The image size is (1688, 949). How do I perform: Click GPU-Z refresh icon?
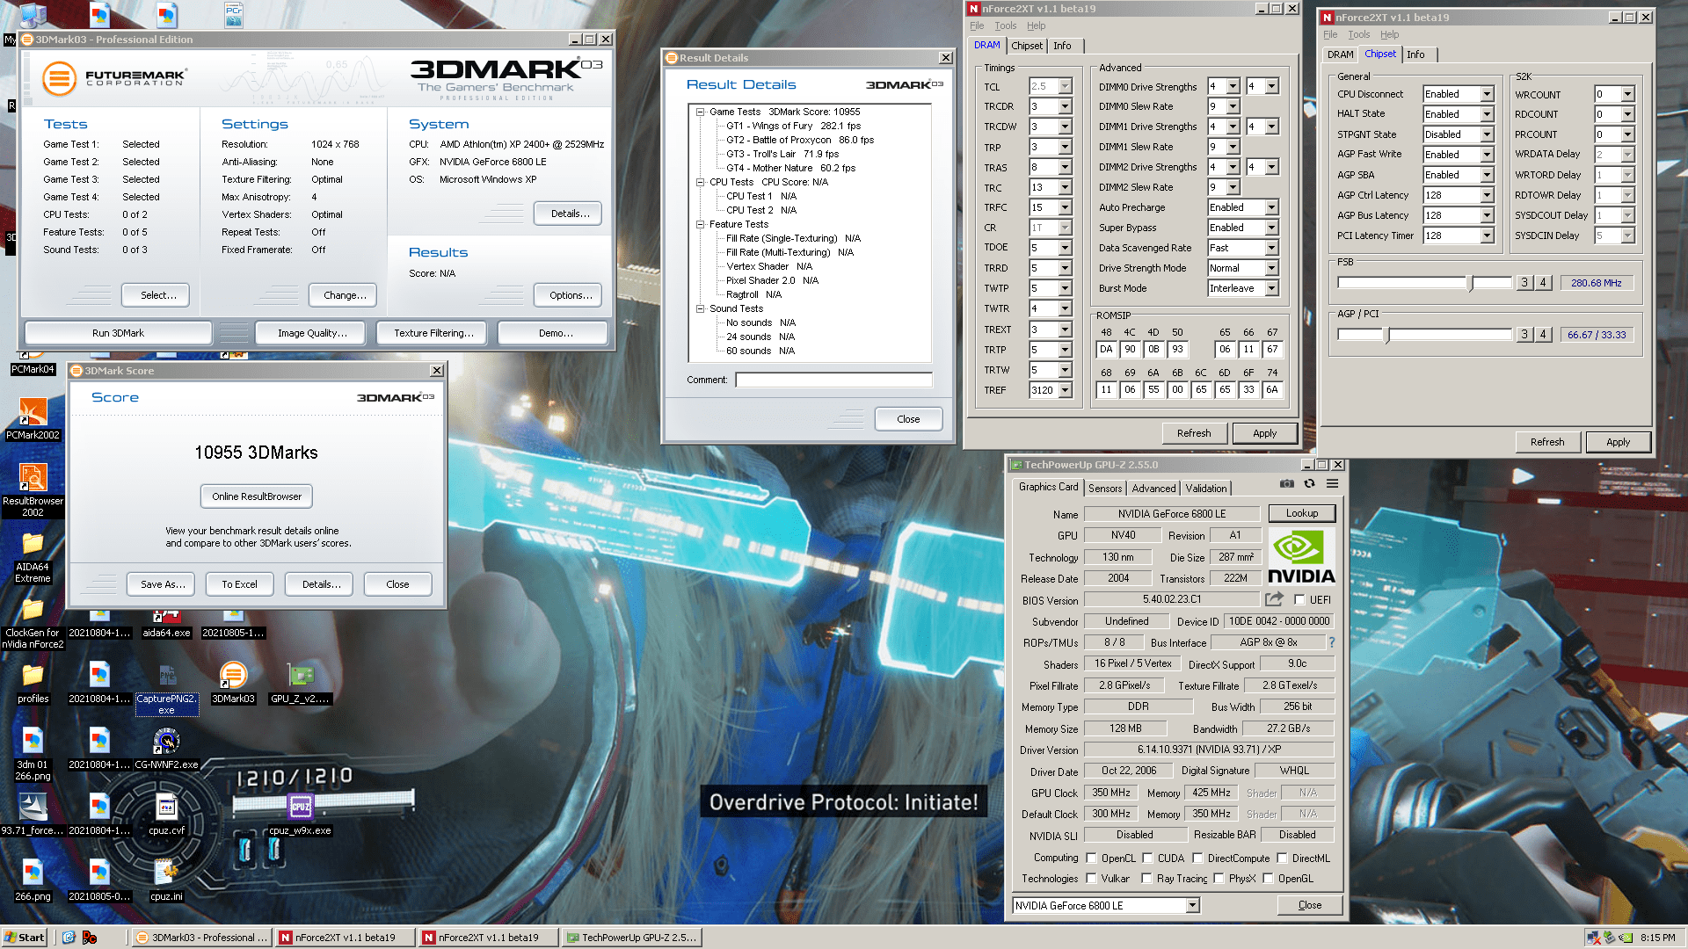click(x=1309, y=483)
